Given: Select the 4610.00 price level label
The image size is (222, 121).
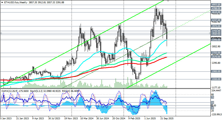Looking at the screenshot, I should pyautogui.click(x=216, y=12).
